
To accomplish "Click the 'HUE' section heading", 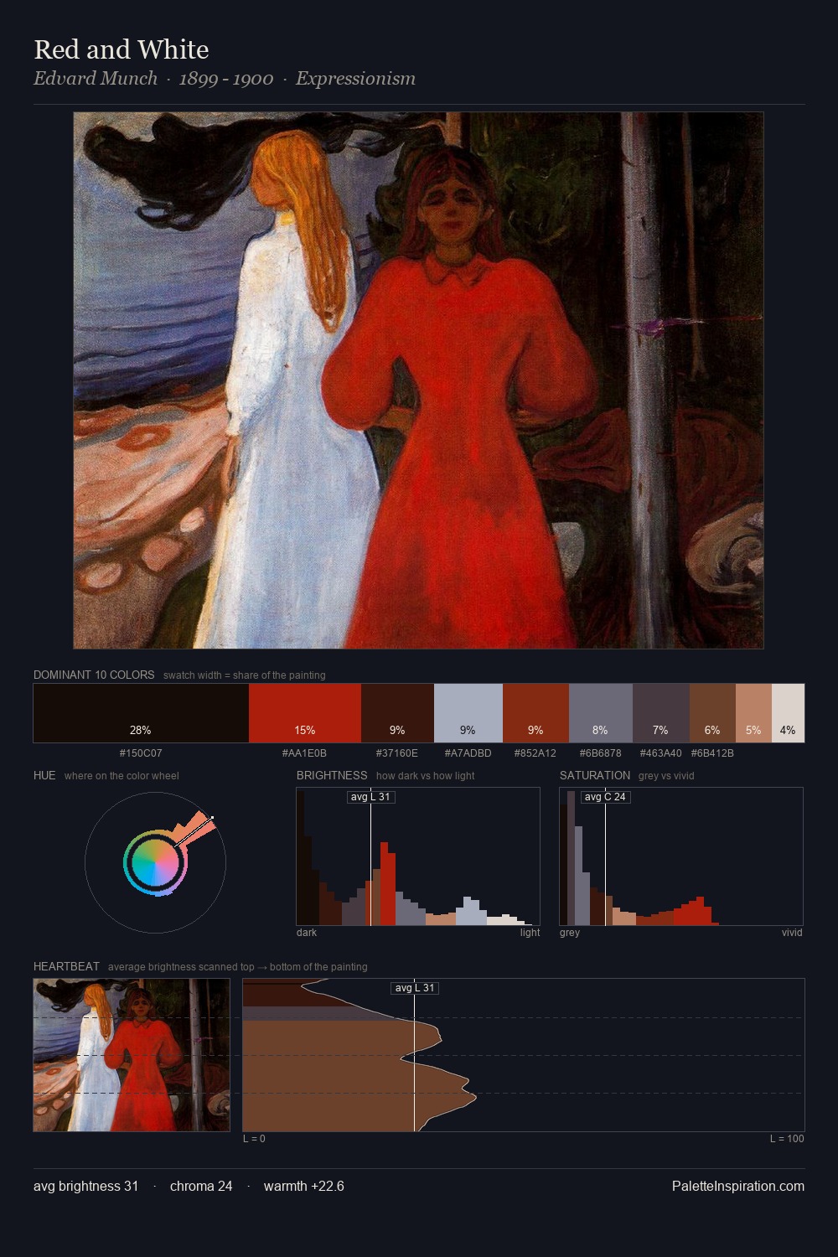I will click(44, 775).
